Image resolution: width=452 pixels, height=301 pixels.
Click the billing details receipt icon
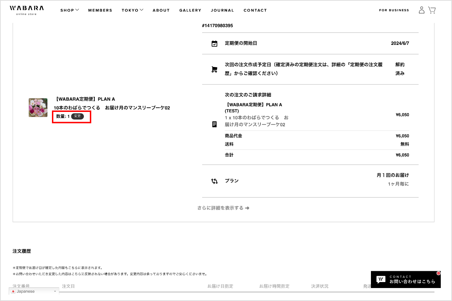(214, 125)
